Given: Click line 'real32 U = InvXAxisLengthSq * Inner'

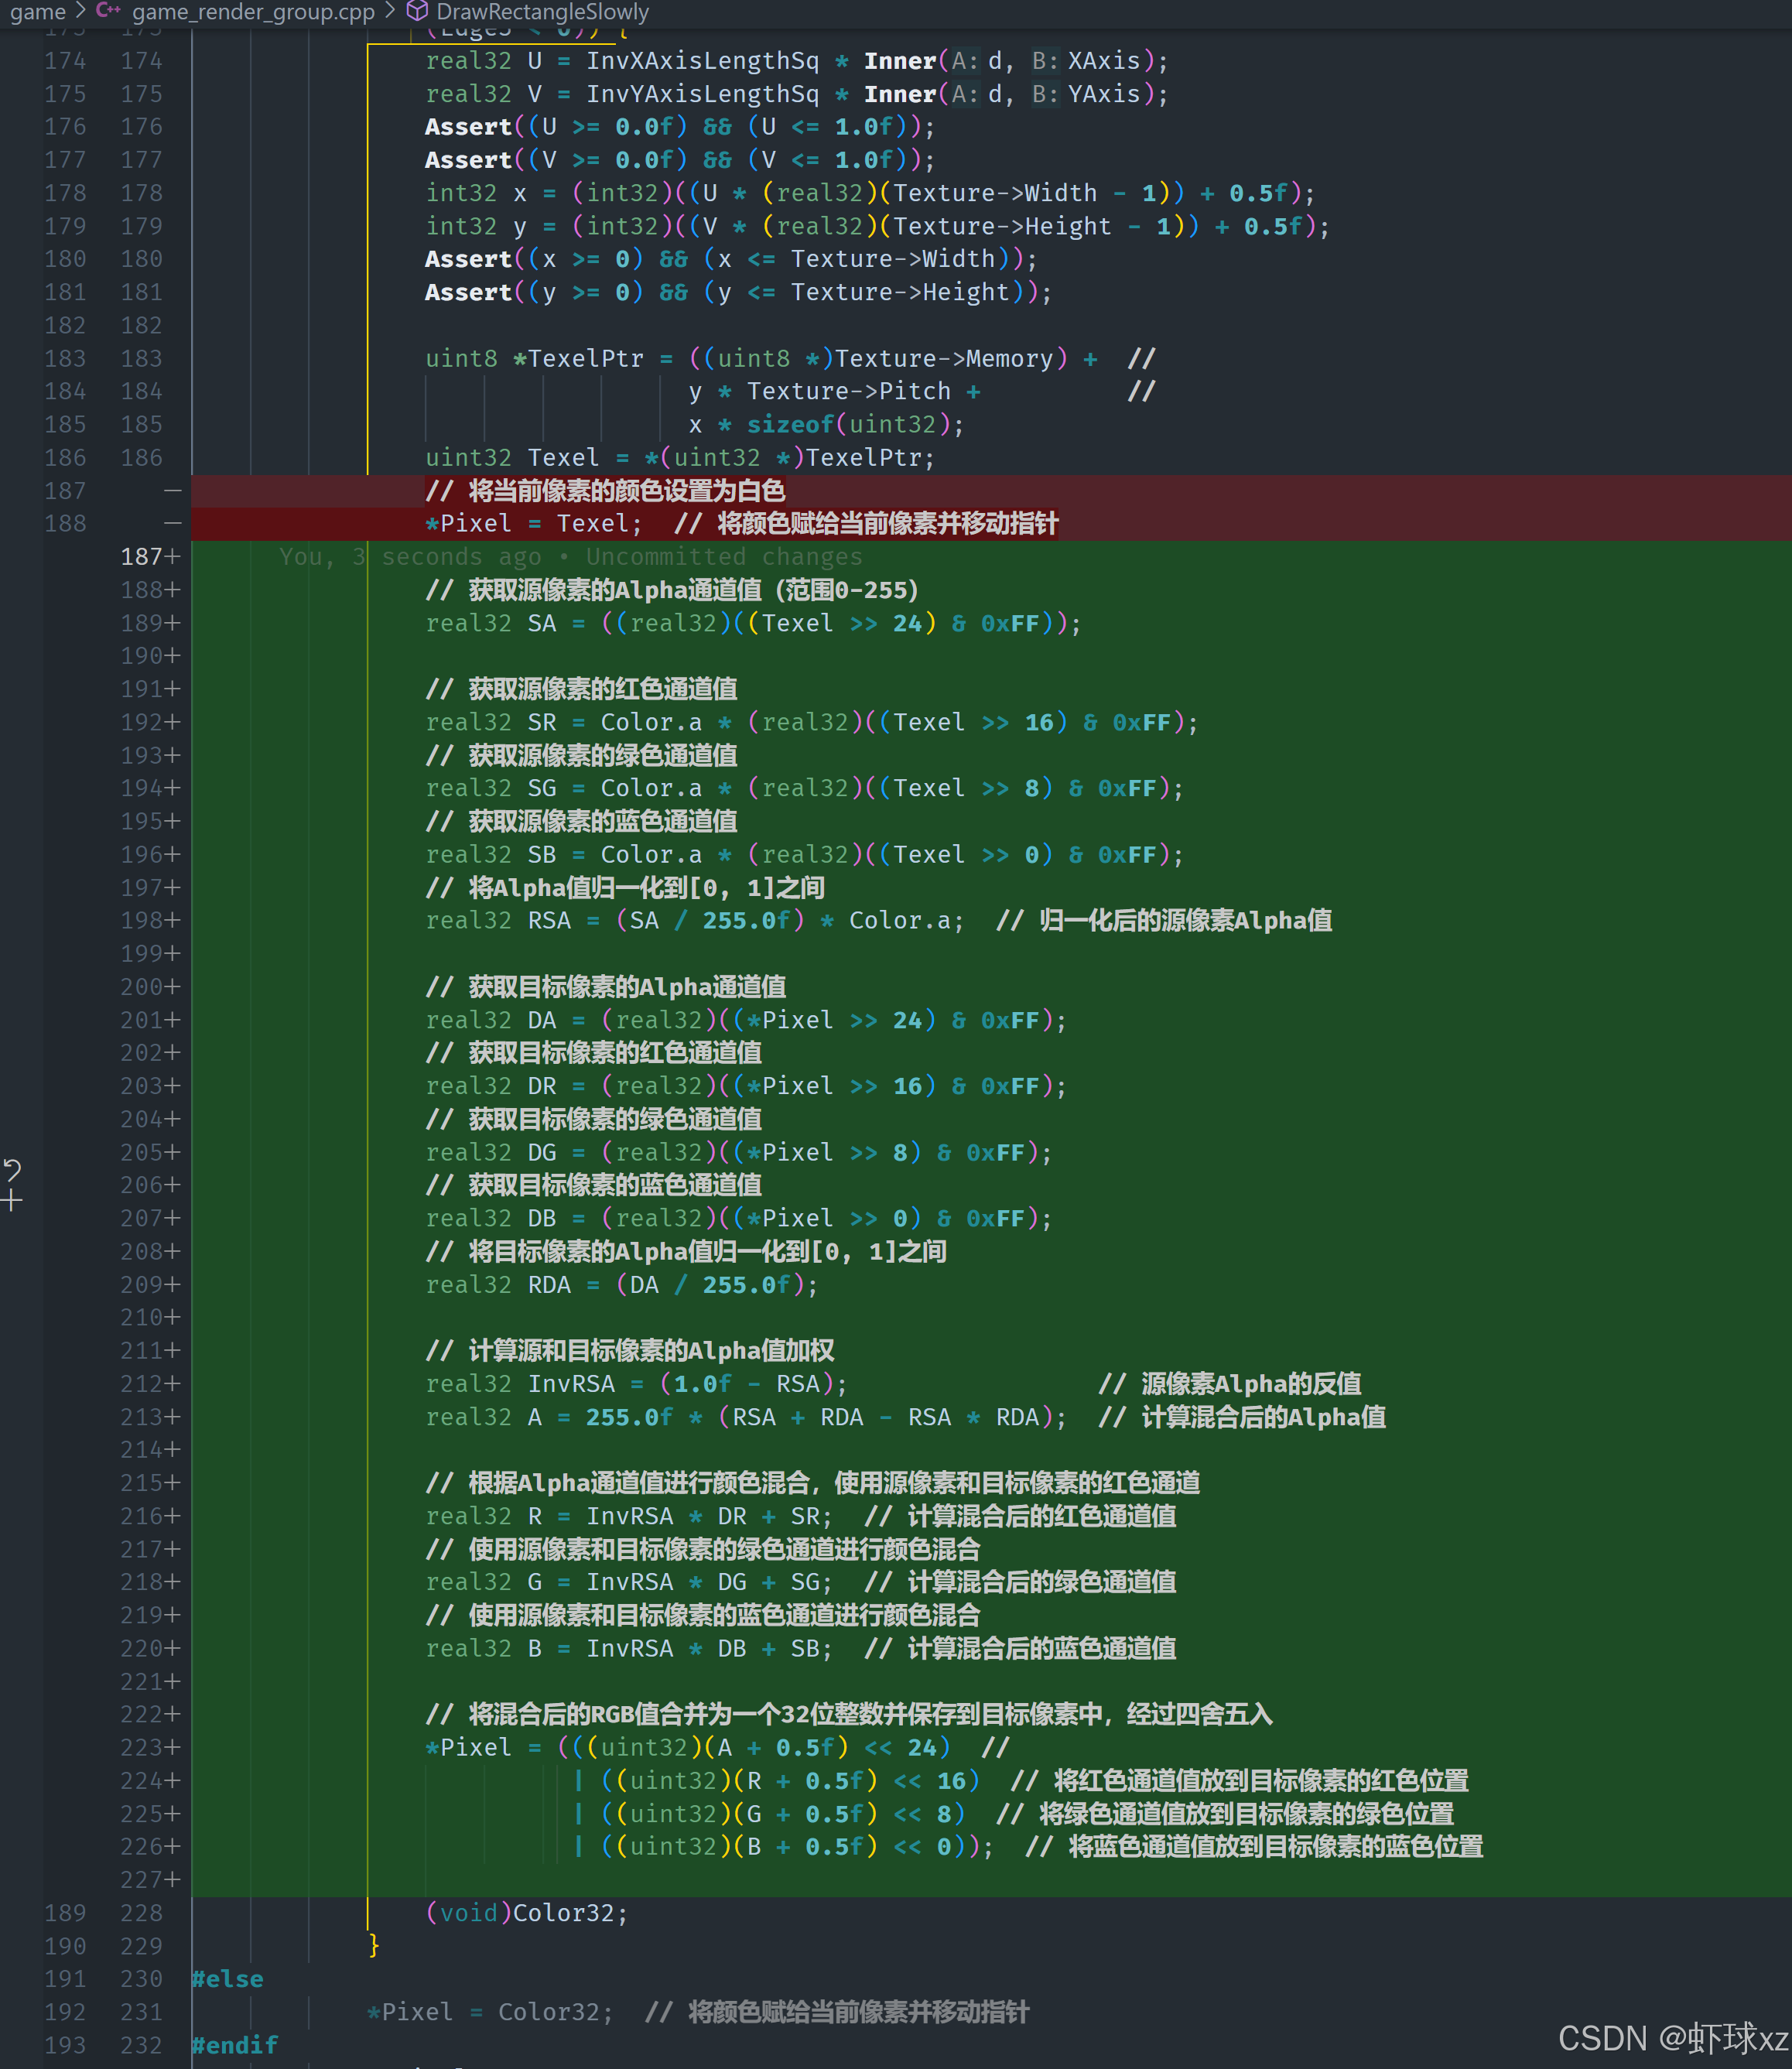Looking at the screenshot, I should pyautogui.click(x=796, y=61).
